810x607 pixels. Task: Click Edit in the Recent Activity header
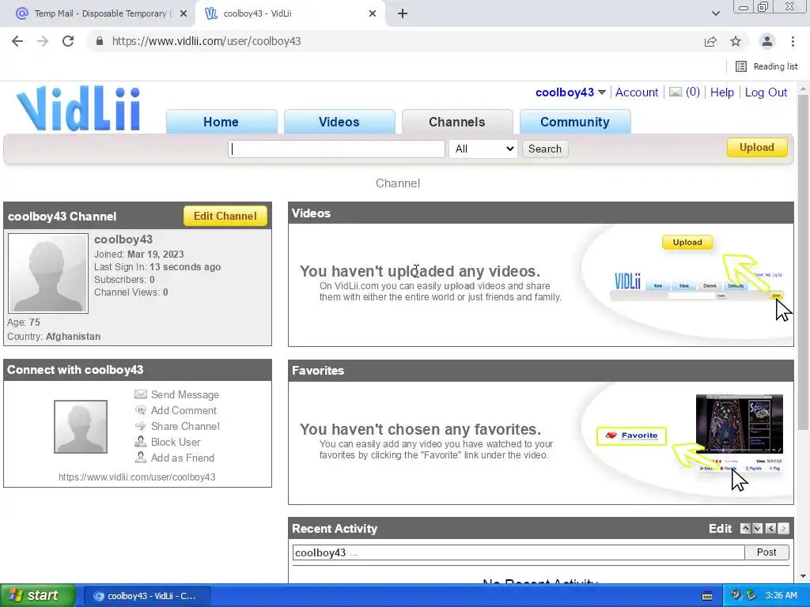720,529
